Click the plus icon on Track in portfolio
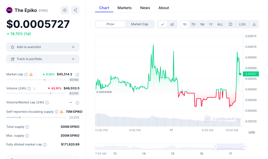The height and width of the screenshot is (159, 268). [x=73, y=59]
